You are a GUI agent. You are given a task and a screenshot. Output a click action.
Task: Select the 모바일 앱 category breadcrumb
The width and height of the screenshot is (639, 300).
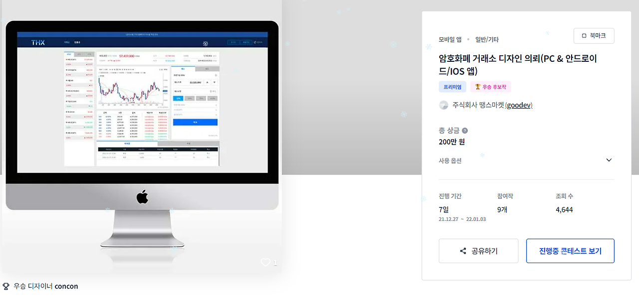tap(450, 39)
